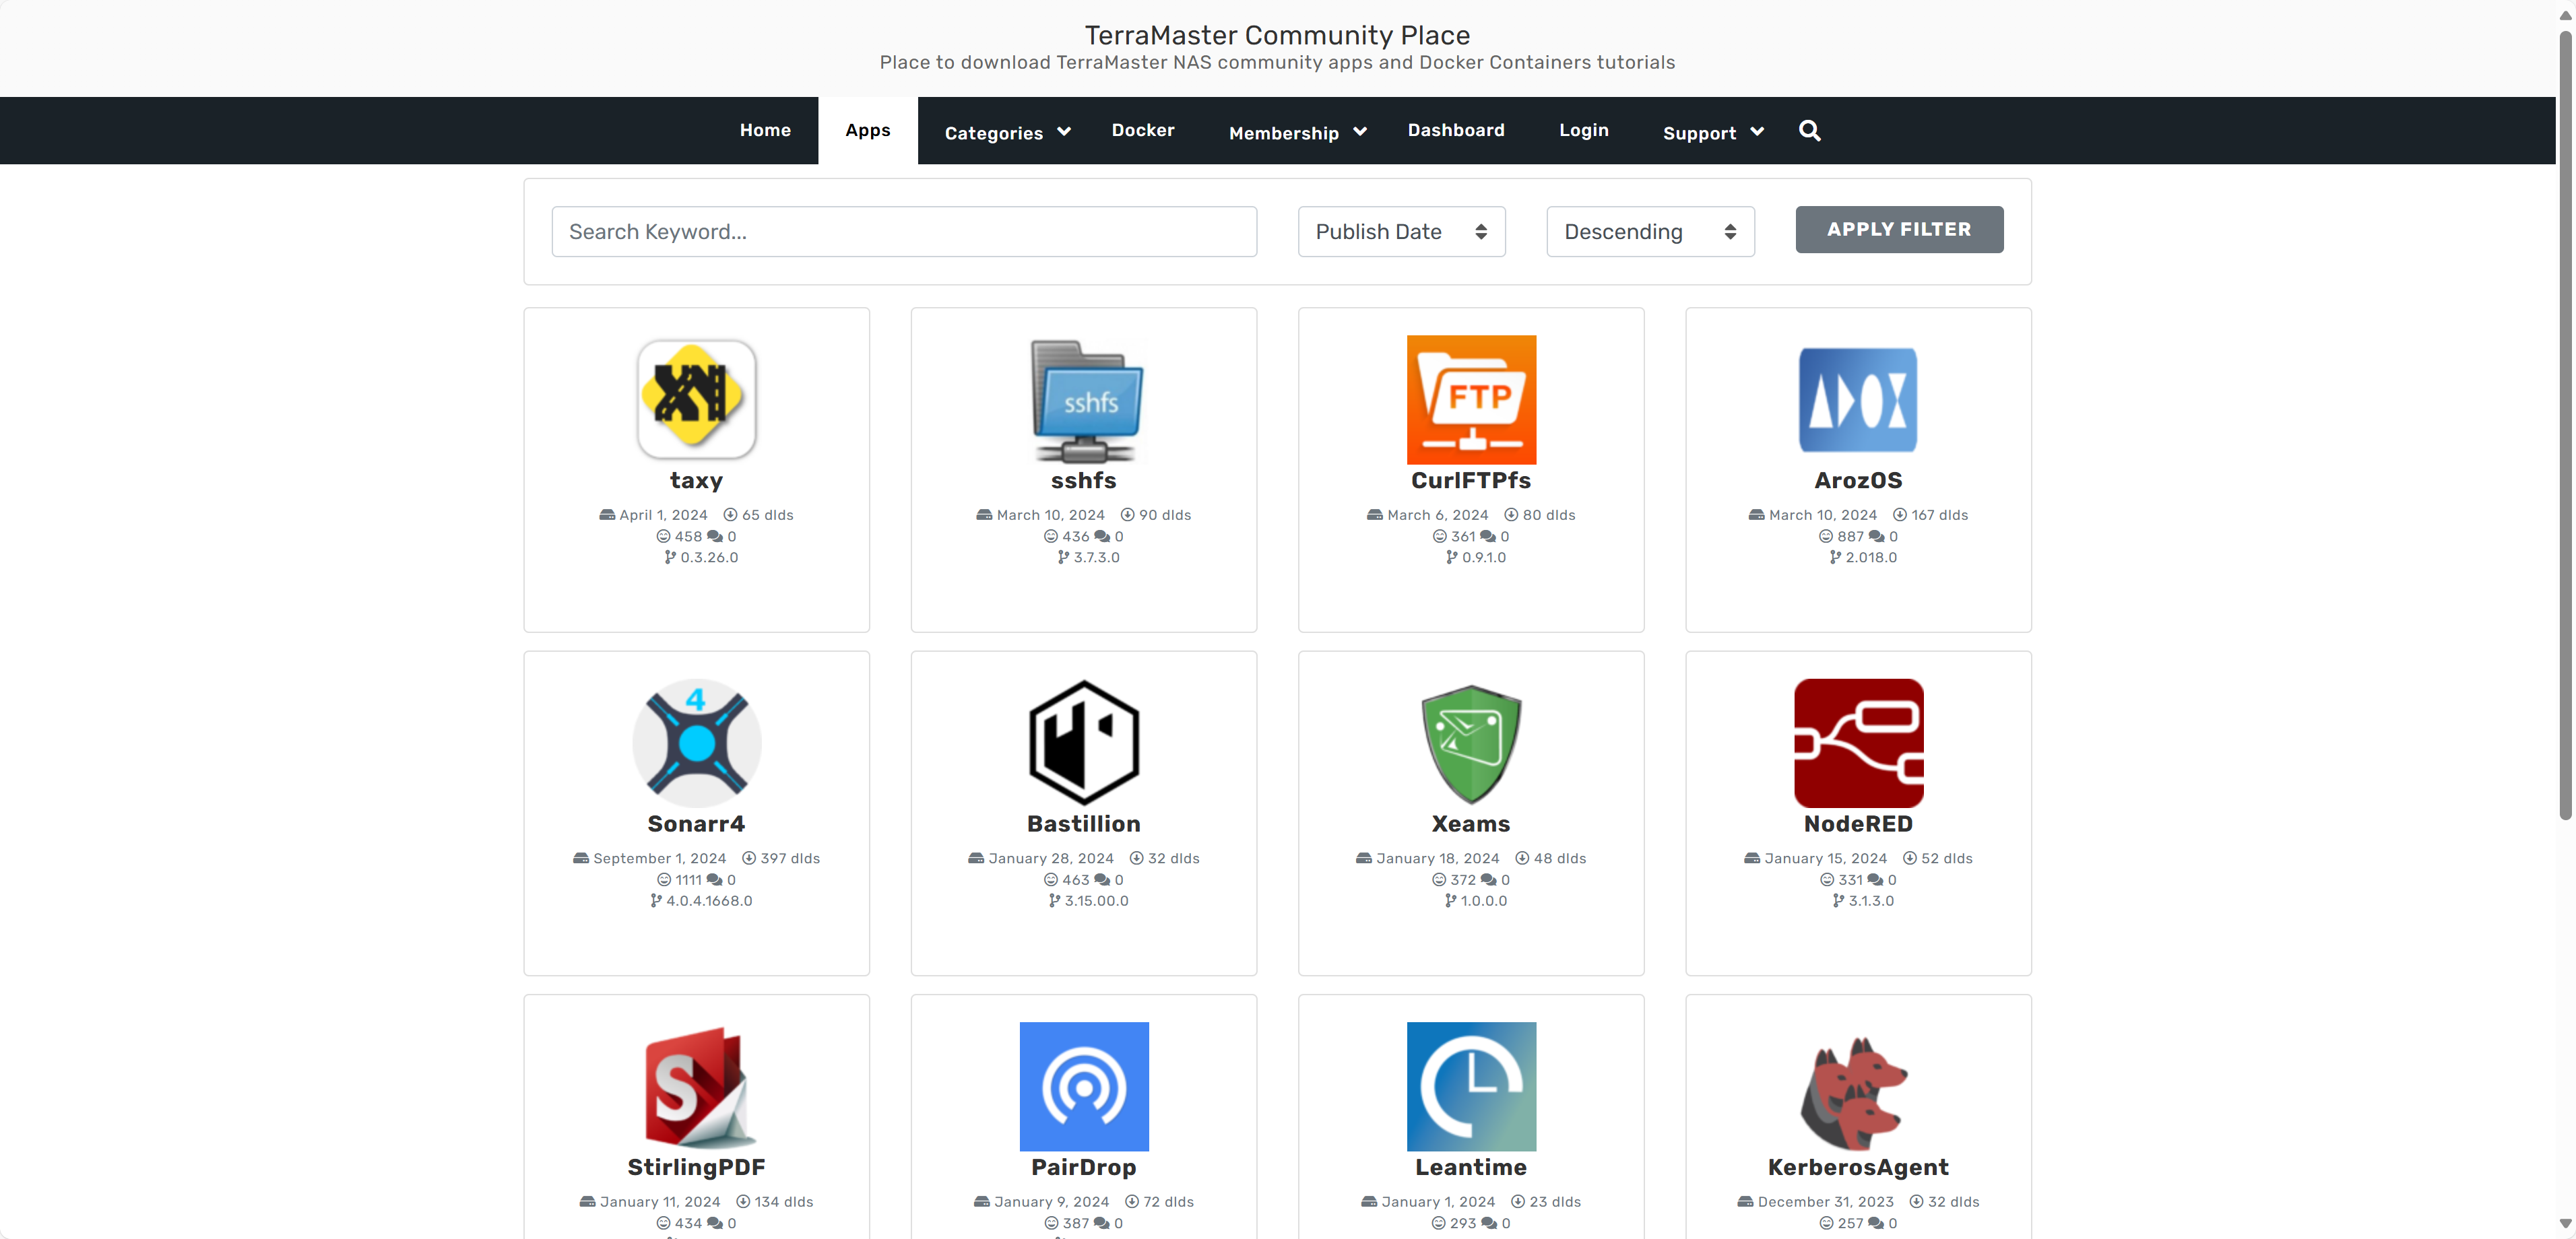2576x1239 pixels.
Task: Click the version branch icon next to 0.3.26.0
Action: pyautogui.click(x=670, y=557)
